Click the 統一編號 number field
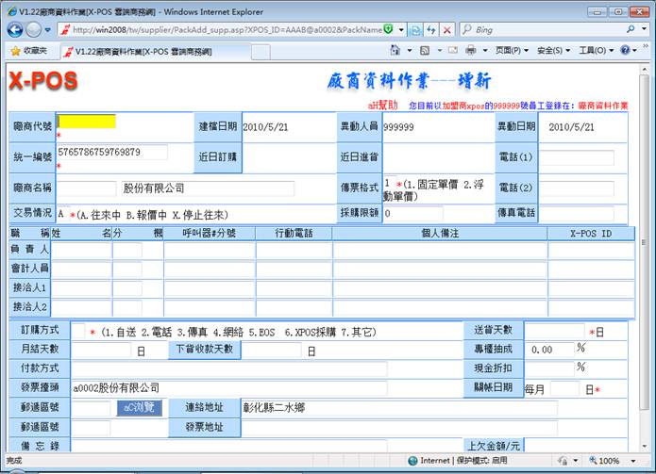This screenshot has height=474, width=656. (111, 152)
